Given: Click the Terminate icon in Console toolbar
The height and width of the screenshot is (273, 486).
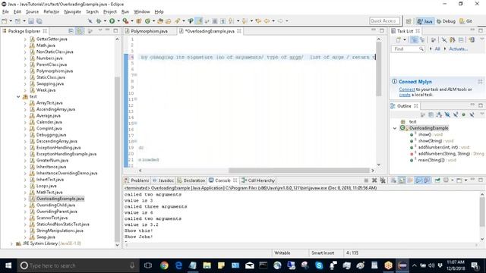Looking at the screenshot, I should [x=366, y=180].
